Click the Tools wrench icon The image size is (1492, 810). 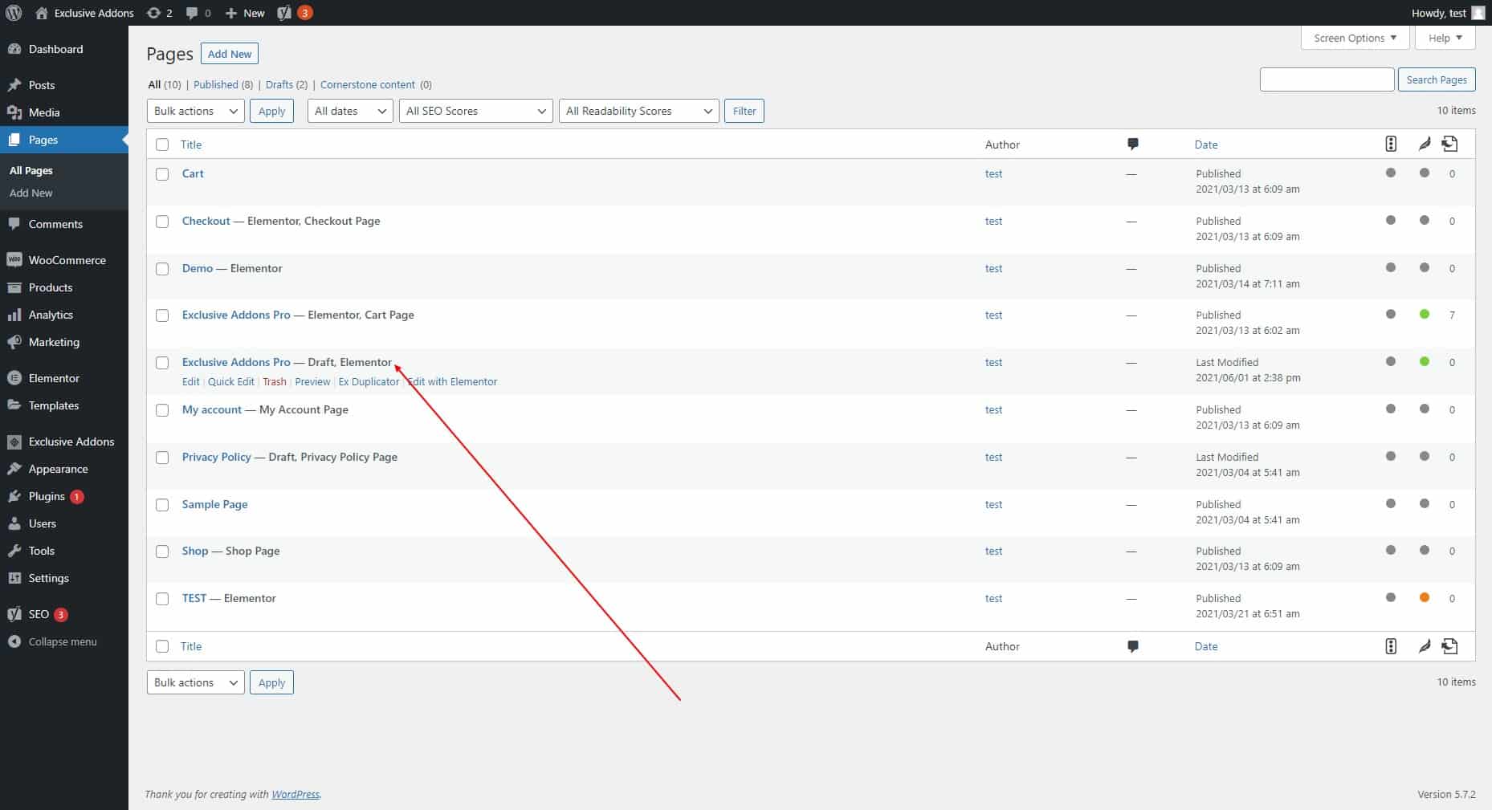(x=14, y=551)
